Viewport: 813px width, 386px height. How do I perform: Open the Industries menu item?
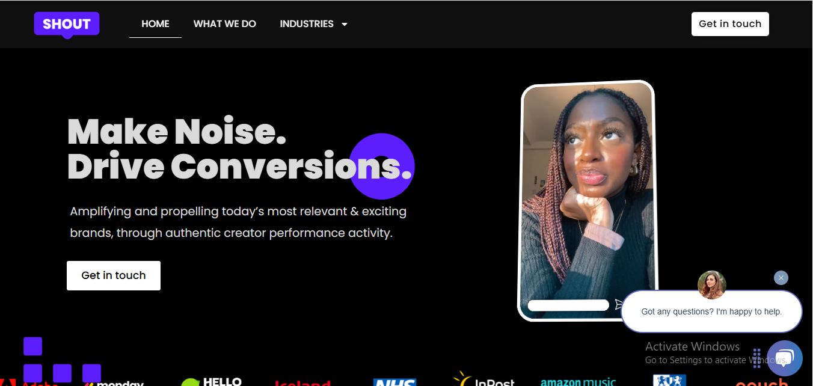tap(307, 24)
